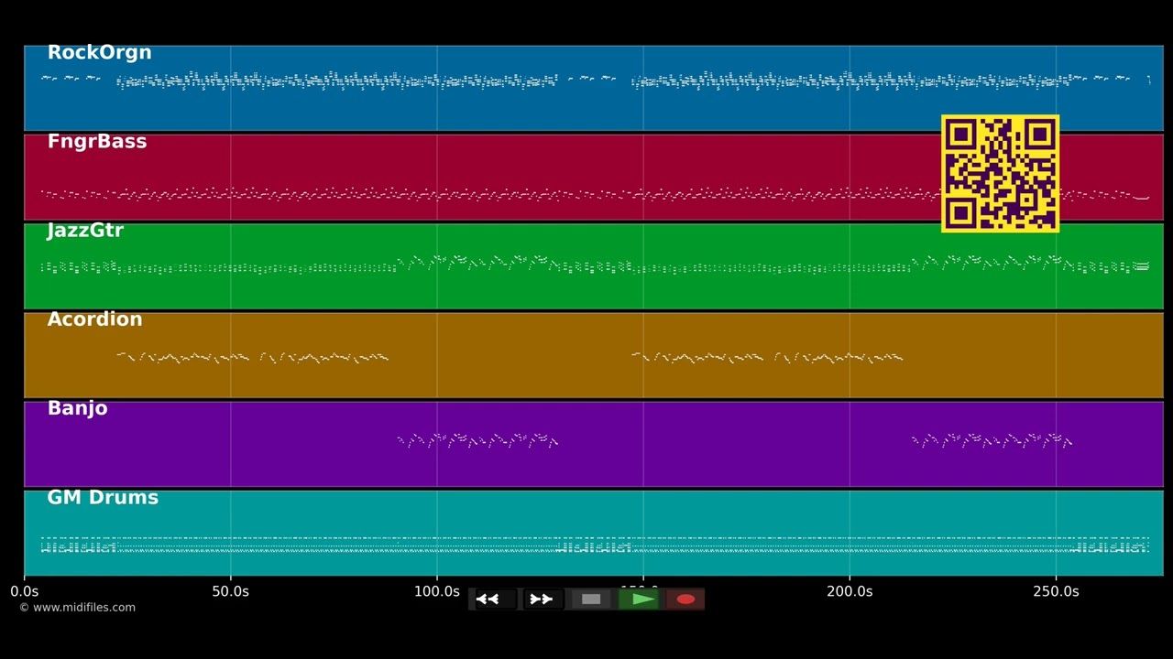Select the GM Drums track label
The width and height of the screenshot is (1173, 659).
pos(103,497)
